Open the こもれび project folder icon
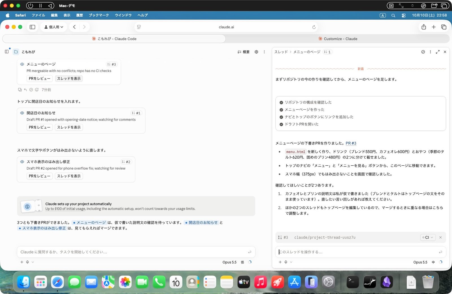Screen dimensions: 452x294 click(x=16, y=52)
